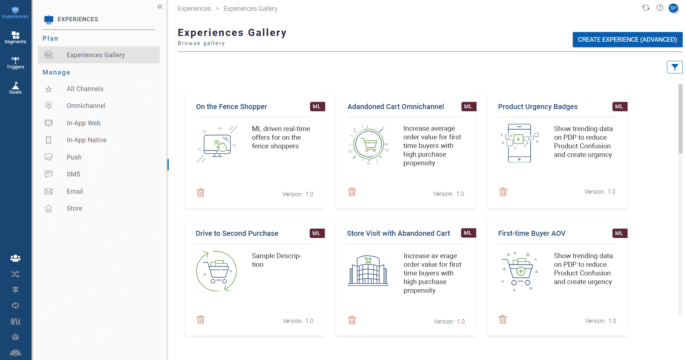Click the refresh icon in header
The width and height of the screenshot is (686, 360).
(646, 8)
